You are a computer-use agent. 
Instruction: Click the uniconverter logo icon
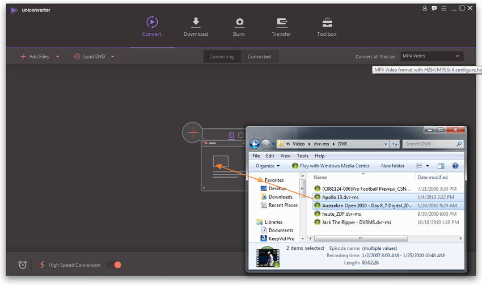click(x=14, y=10)
